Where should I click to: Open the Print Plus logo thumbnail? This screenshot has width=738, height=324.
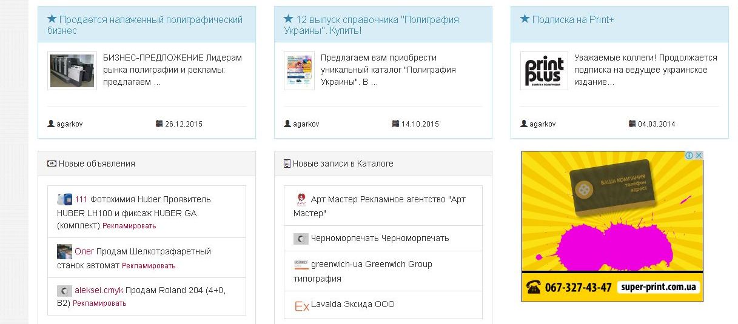coord(544,71)
